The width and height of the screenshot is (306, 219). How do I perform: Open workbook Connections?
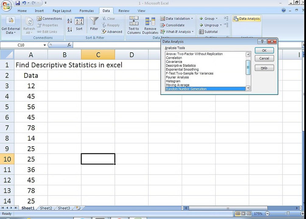pyautogui.click(x=50, y=19)
